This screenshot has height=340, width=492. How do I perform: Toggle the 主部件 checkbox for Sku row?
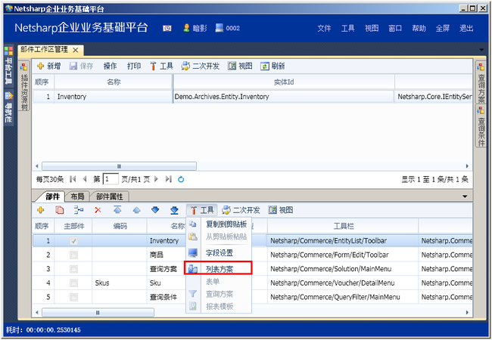tap(73, 283)
